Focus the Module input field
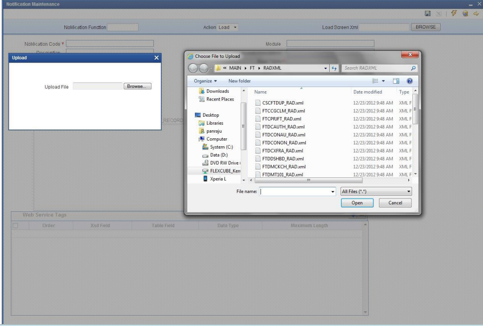The image size is (483, 326). click(330, 44)
